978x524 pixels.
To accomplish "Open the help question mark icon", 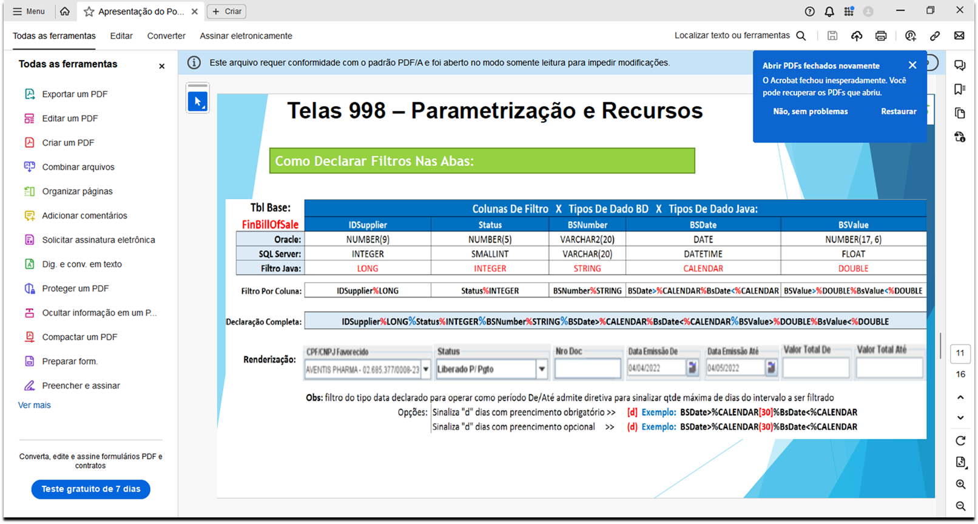I will click(809, 12).
